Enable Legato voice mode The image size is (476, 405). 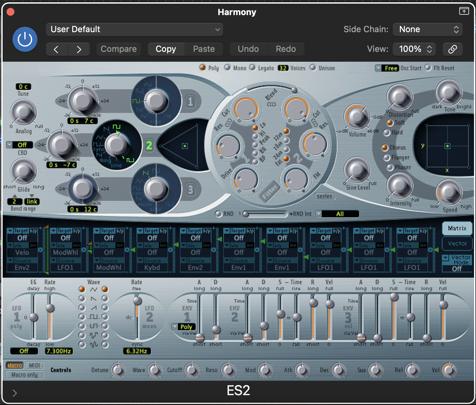pos(252,68)
